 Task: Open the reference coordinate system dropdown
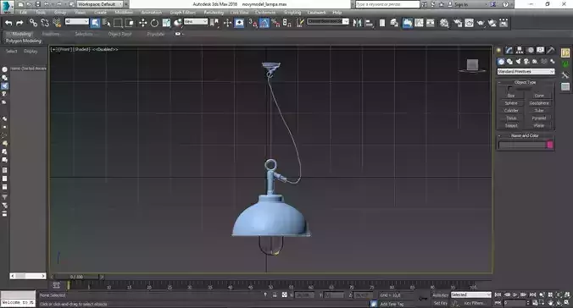(x=196, y=22)
